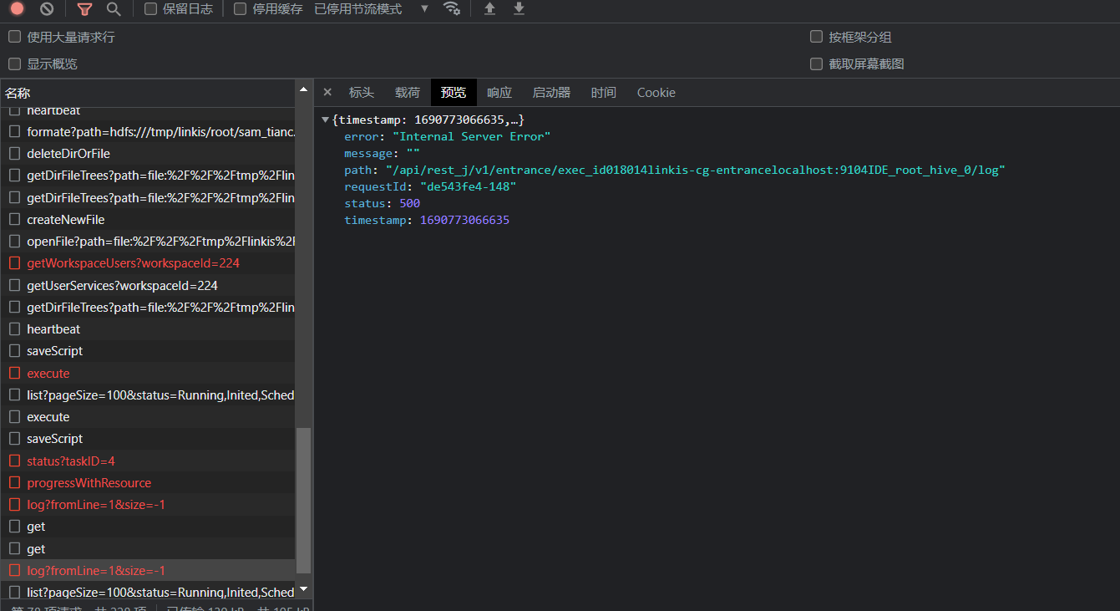Check 按框架分组 option
Viewport: 1120px width, 611px height.
(x=817, y=37)
